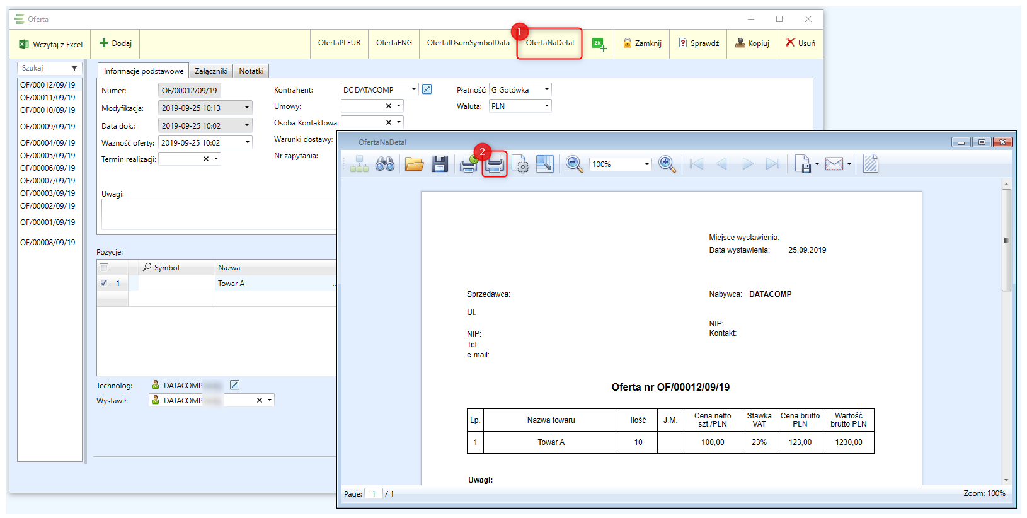Viewport: 1027px width, 518px height.
Task: Toggle the filter icon next to Szukaj
Action: coord(74,68)
